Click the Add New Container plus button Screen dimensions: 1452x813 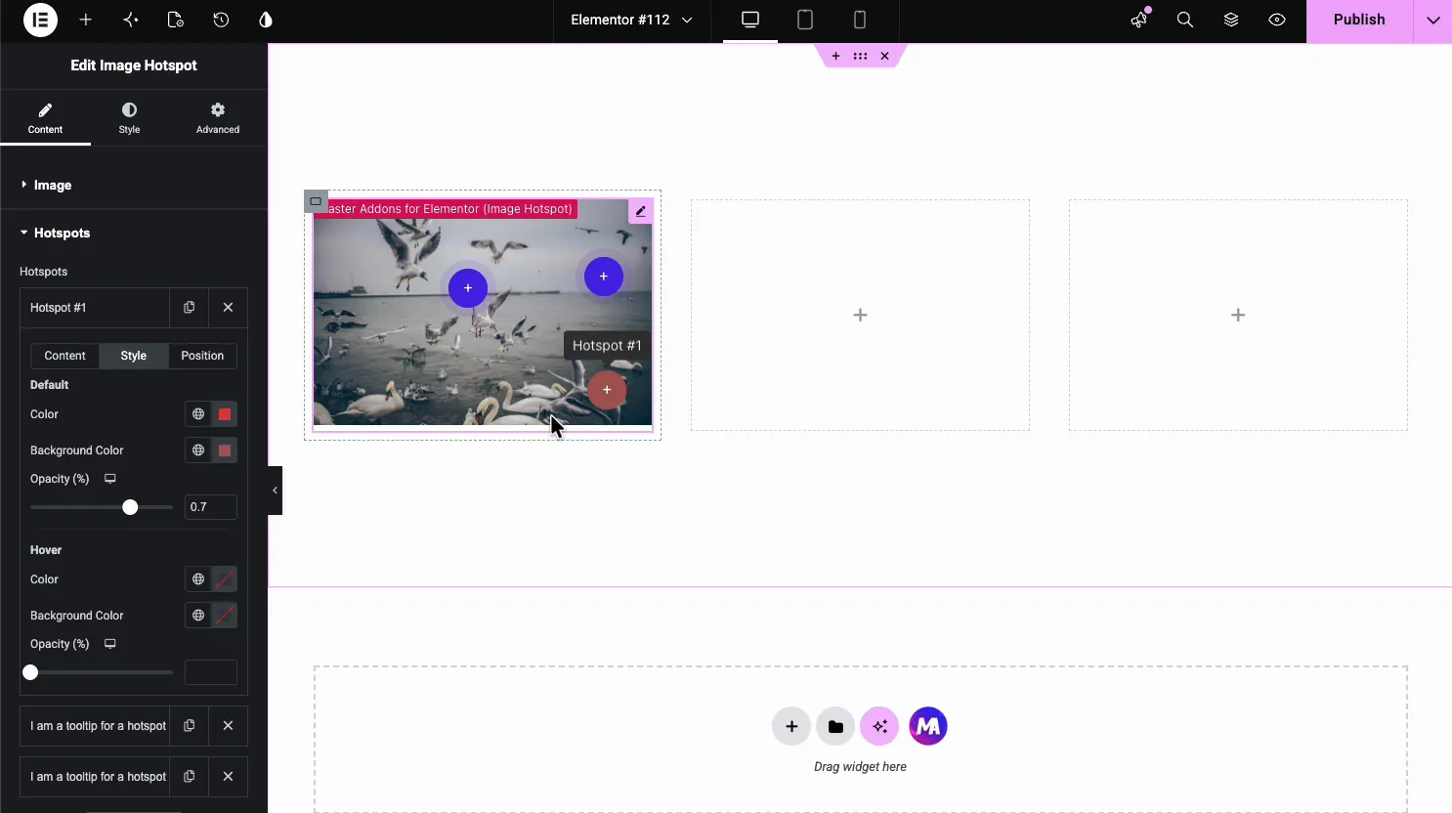click(x=791, y=726)
